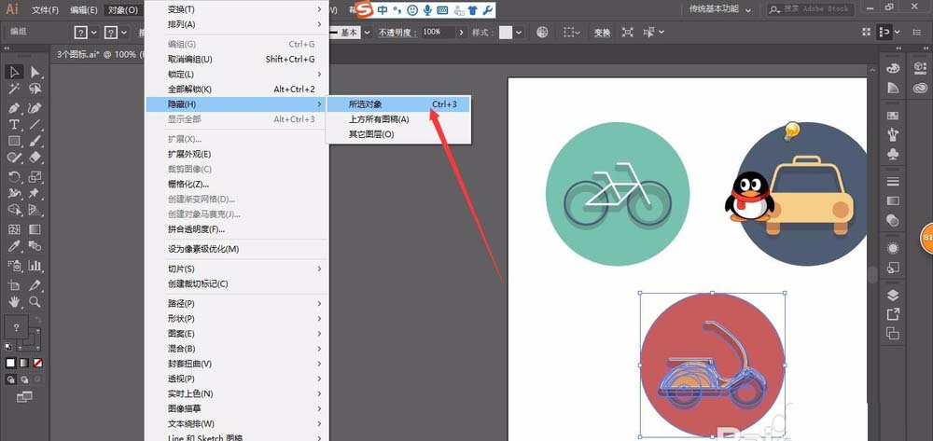Click 全部解锁(K) menu item

(x=237, y=90)
